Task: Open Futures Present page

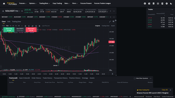Action: tap(86, 4)
